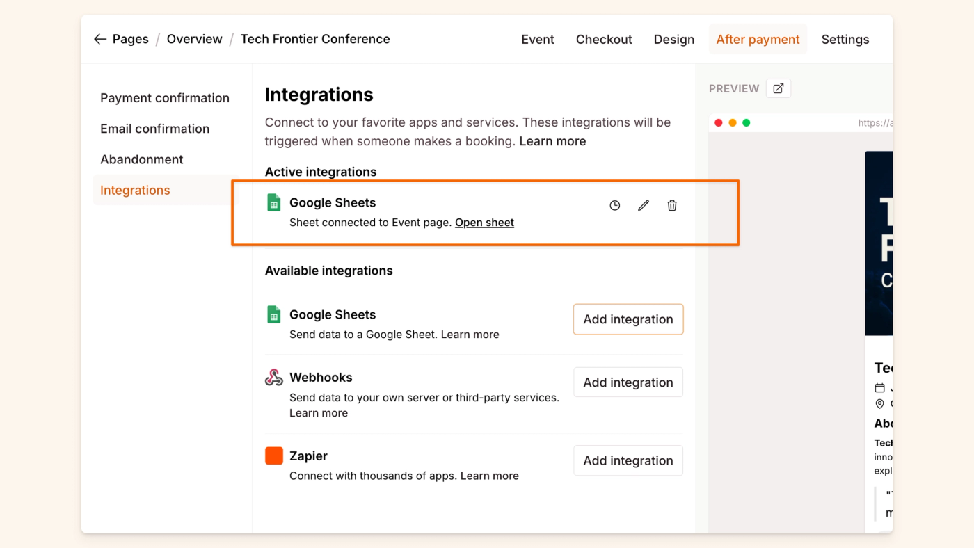Click Google Sheets icon in available integrations

point(274,314)
